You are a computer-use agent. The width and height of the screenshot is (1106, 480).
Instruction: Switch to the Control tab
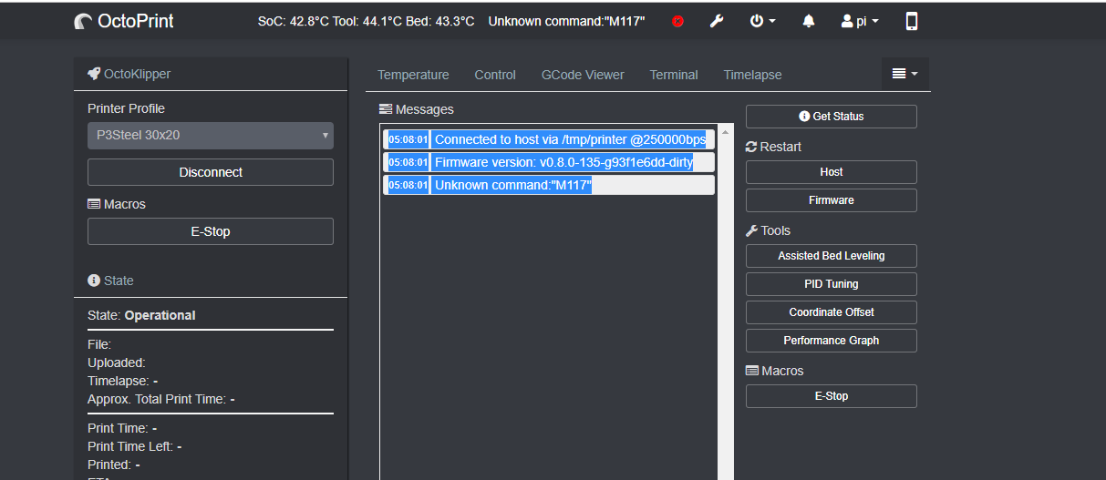coord(495,75)
